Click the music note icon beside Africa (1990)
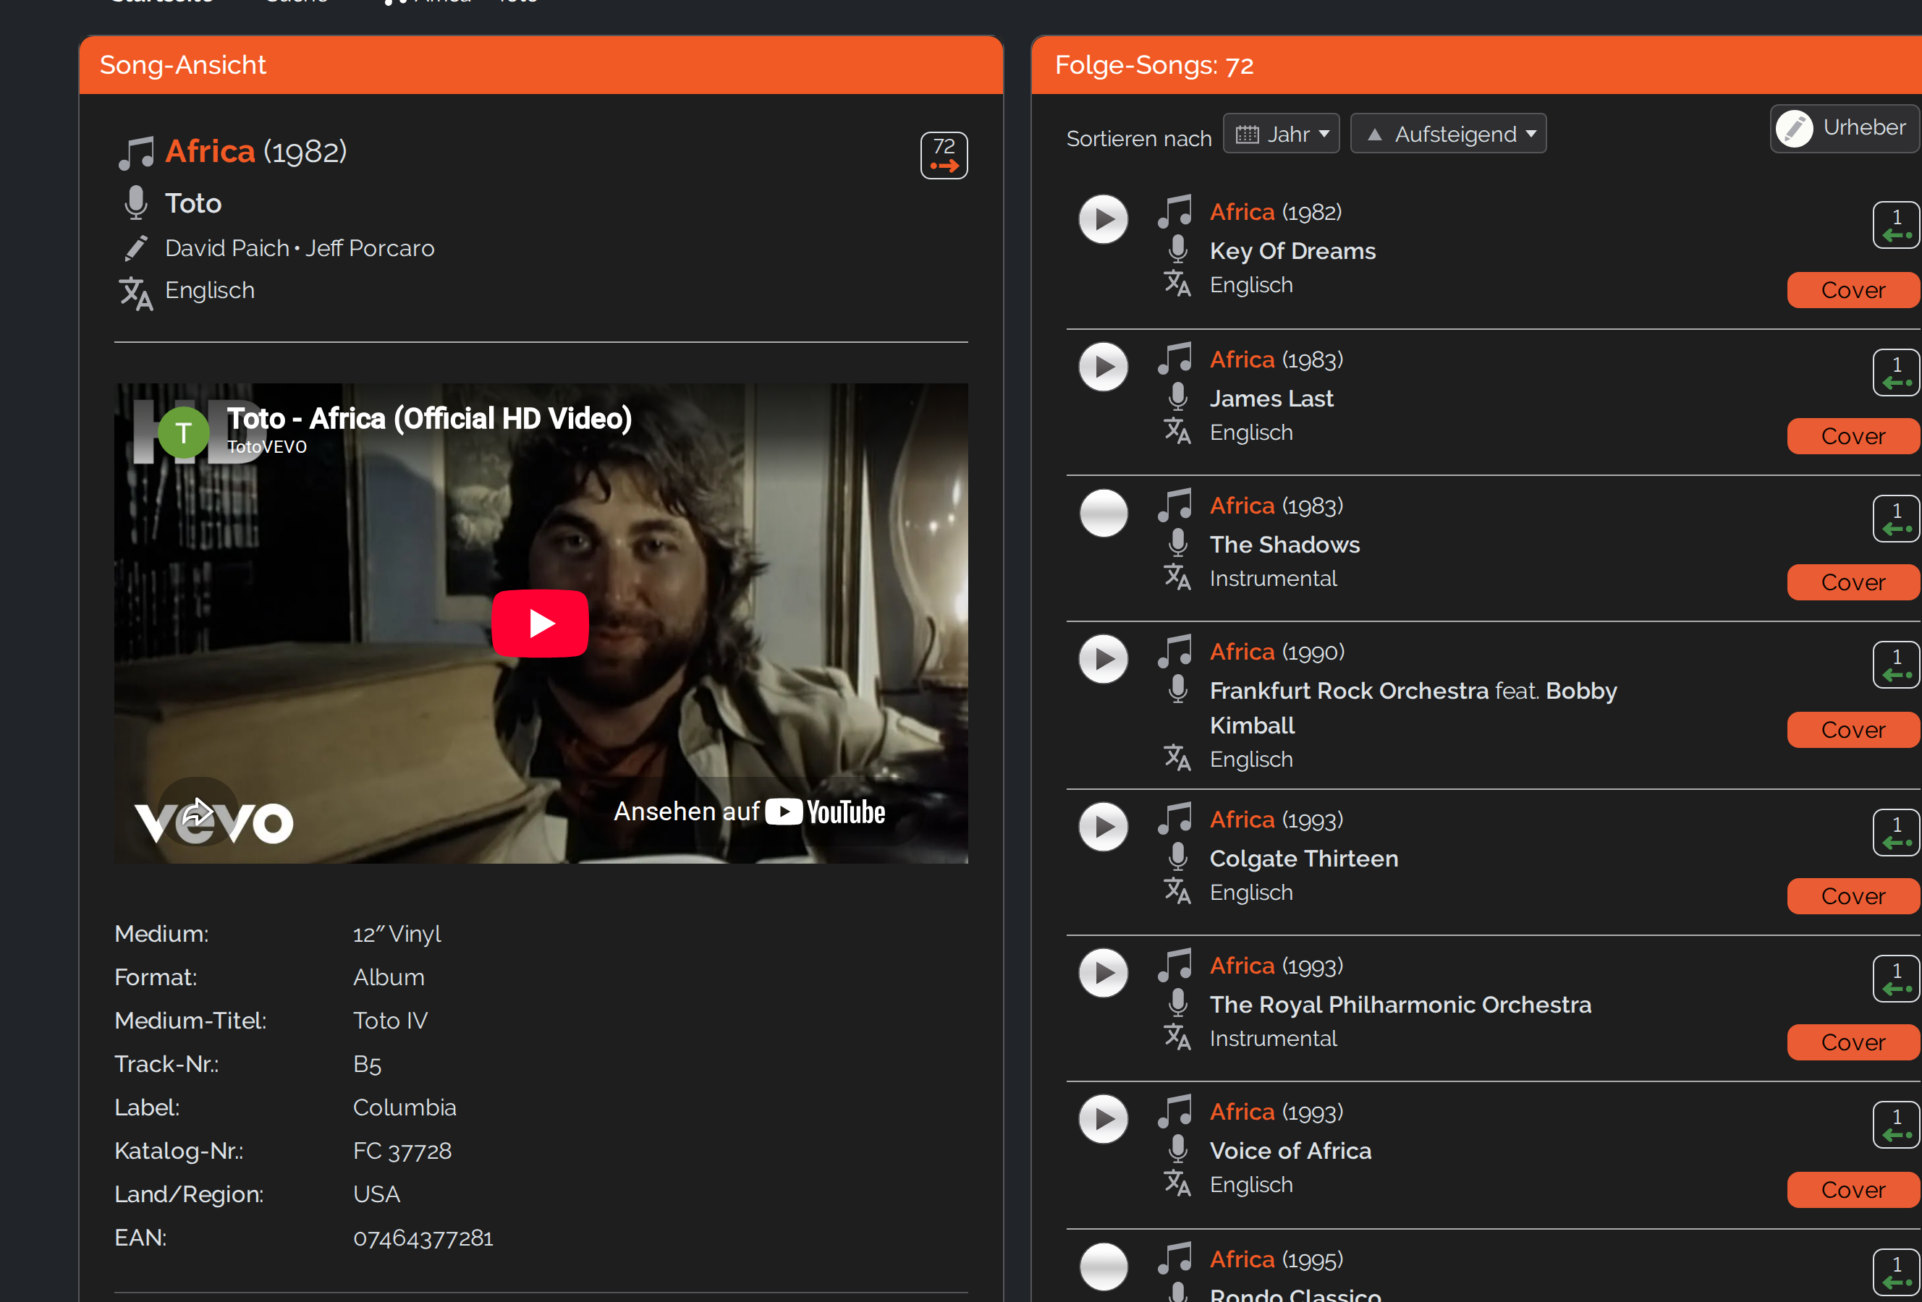Screen dimensions: 1922x1302 point(1174,652)
